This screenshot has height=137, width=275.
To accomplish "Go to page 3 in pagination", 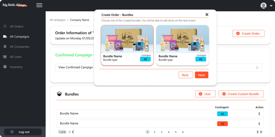I will pyautogui.click(x=162, y=132).
